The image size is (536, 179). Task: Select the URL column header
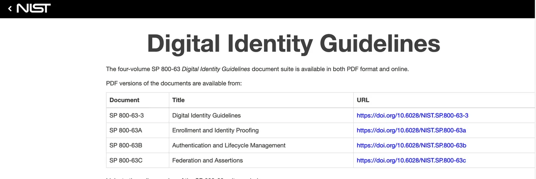pyautogui.click(x=444, y=100)
